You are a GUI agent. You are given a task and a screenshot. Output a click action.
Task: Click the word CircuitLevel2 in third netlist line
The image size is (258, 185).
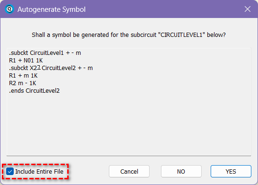59,68
